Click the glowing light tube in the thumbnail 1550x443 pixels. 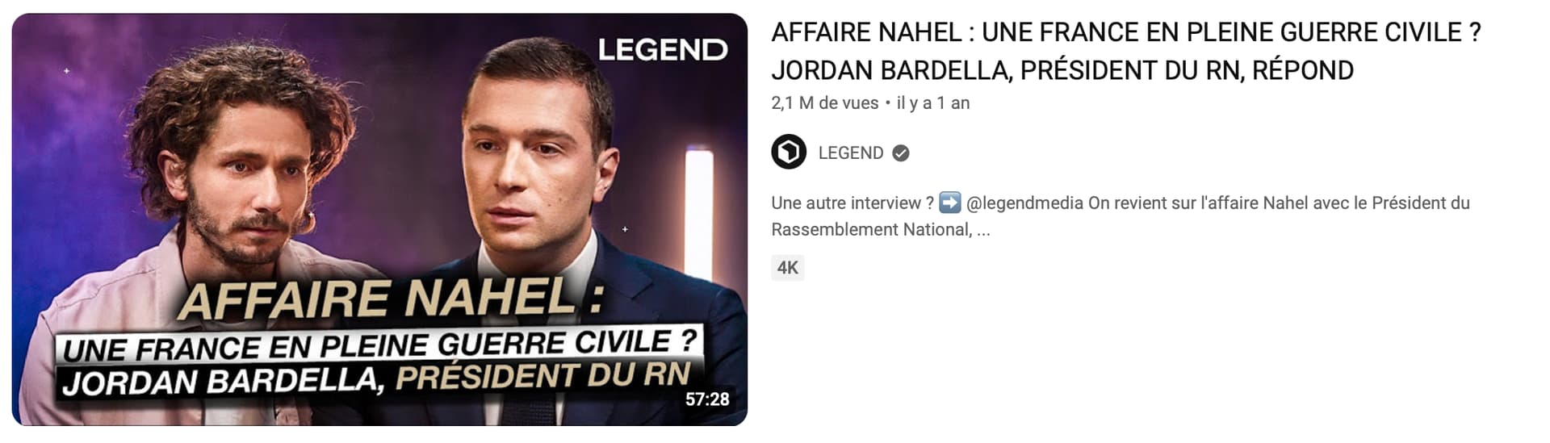pos(699,210)
